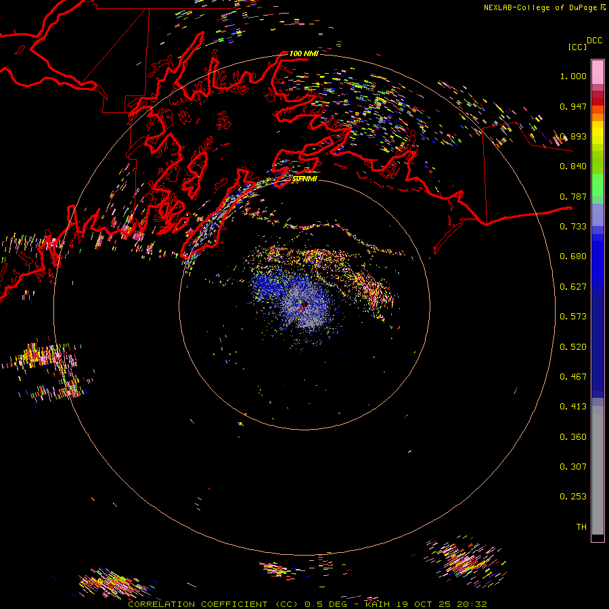
Task: Click the 0.680 scale value
Action: (x=573, y=256)
